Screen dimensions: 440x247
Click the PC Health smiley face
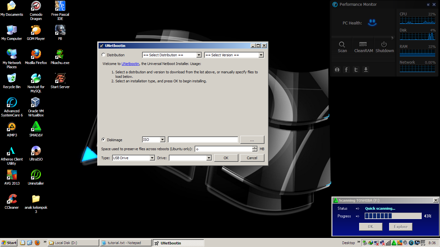click(372, 23)
